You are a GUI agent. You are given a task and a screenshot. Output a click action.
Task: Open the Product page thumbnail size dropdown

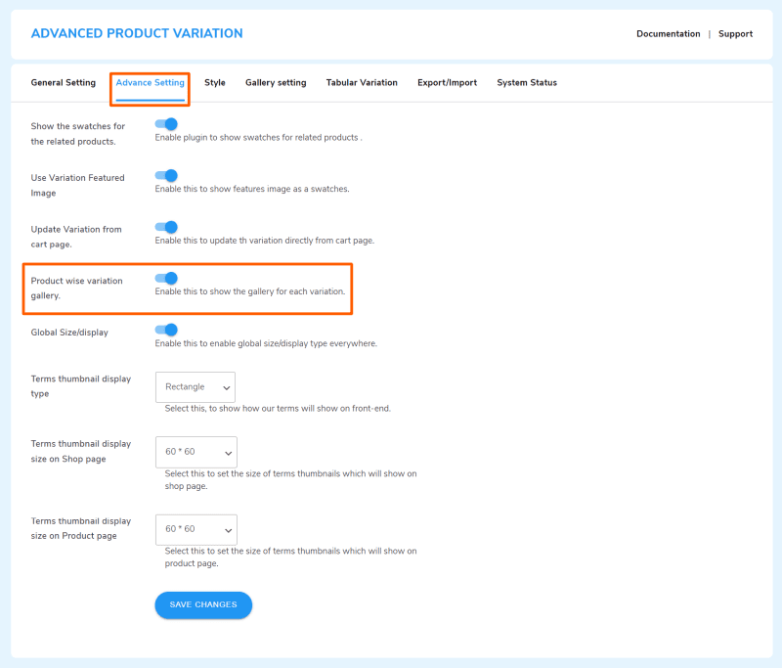(x=195, y=529)
